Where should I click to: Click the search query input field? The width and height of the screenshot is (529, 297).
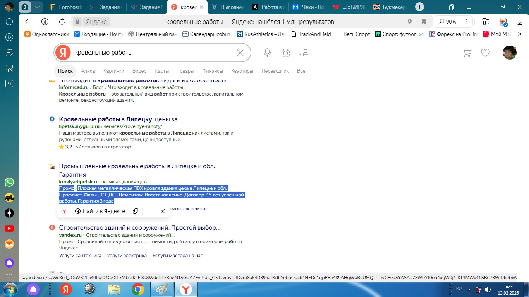point(153,53)
